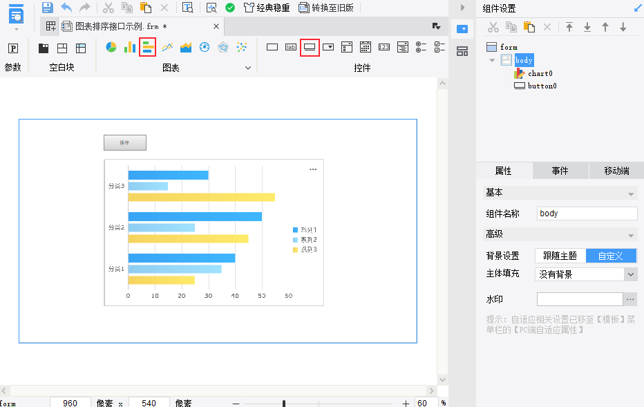Adjust the zoom slider handle
Viewport: 644px width, 407px height.
click(284, 404)
